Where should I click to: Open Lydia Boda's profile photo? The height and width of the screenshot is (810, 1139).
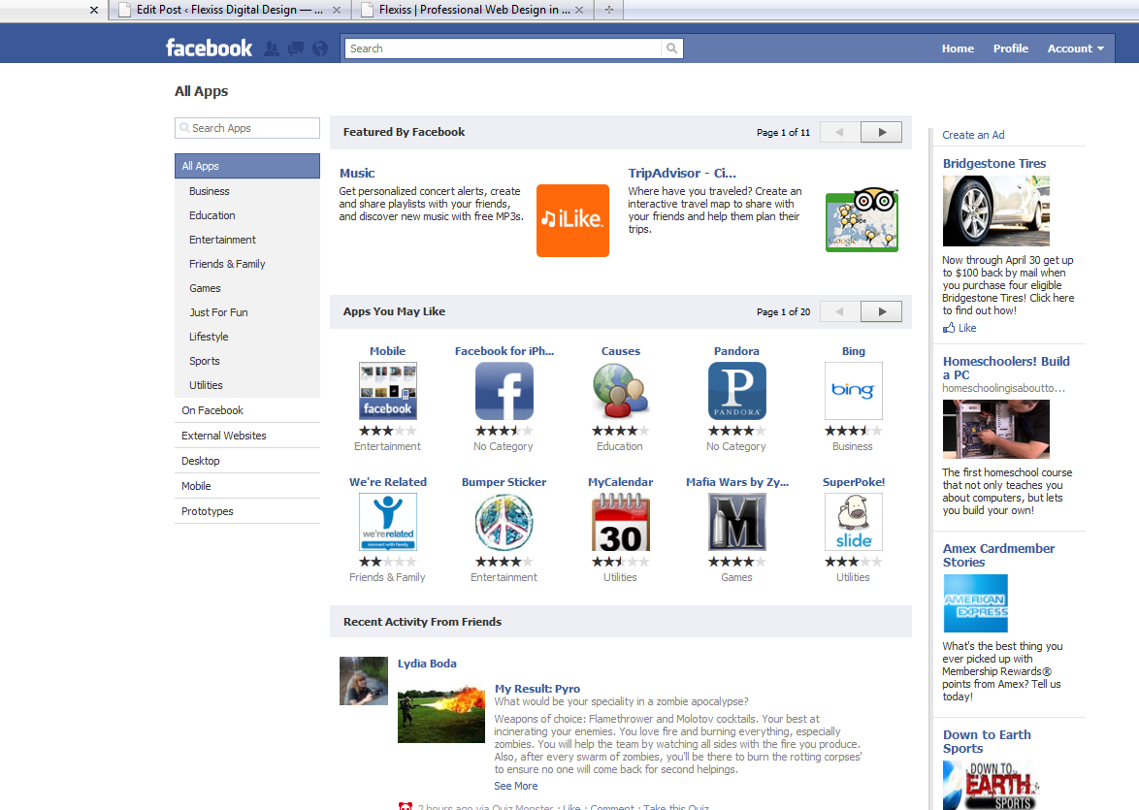tap(364, 681)
